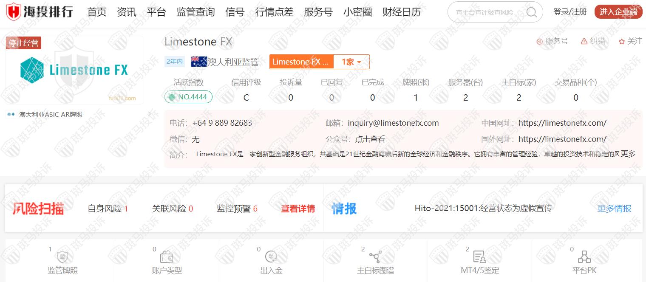Click the search magnifier icon

point(532,12)
